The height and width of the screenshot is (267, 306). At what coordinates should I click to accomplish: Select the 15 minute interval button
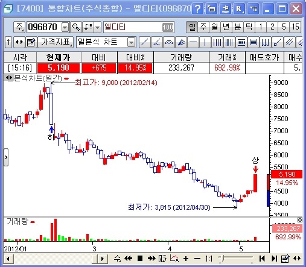pyautogui.click(x=295, y=27)
